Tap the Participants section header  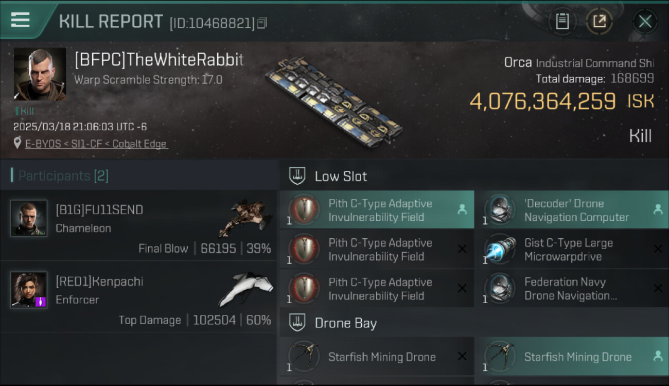[60, 176]
